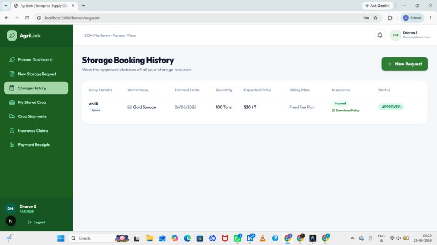437x245 pixels.
Task: Show hidden system tray icons
Action: pos(352,239)
